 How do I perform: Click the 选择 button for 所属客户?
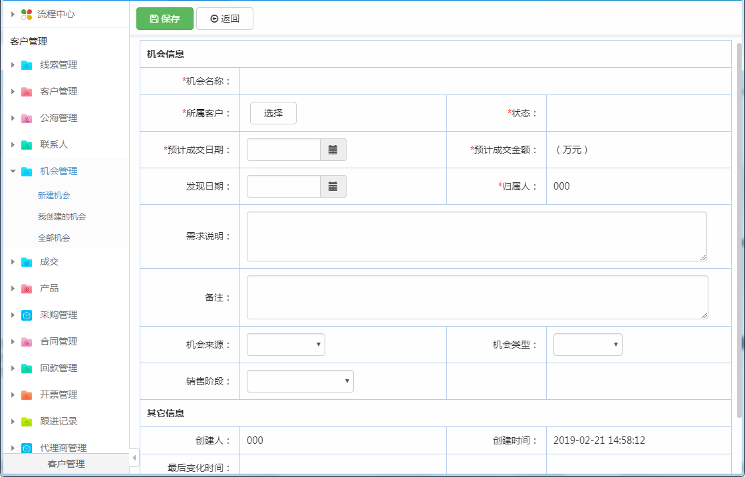click(x=273, y=113)
